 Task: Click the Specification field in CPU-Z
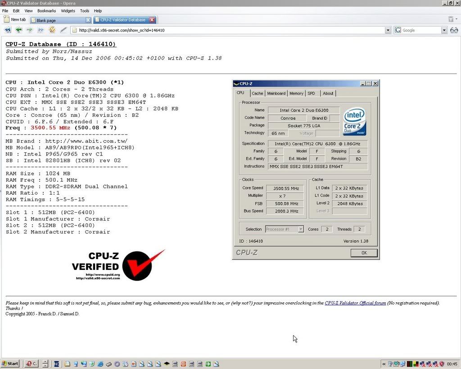coord(317,144)
